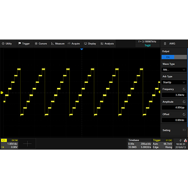Click the Analysis icon

pyautogui.click(x=102, y=44)
